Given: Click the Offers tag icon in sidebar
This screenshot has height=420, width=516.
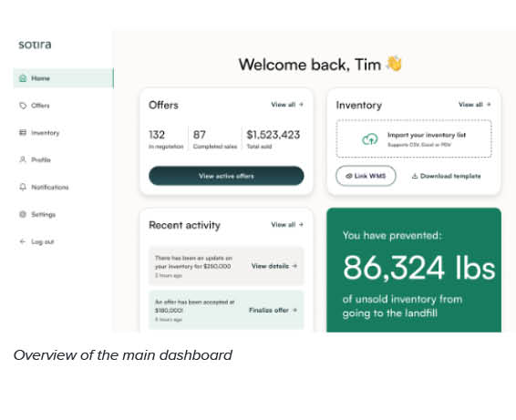Looking at the screenshot, I should (23, 106).
